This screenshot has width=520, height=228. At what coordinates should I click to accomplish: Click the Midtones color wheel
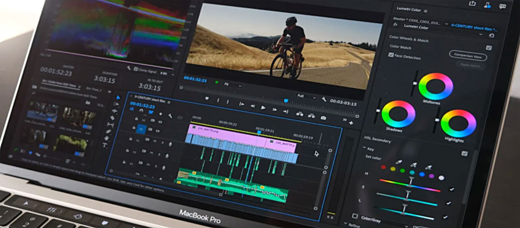pos(435,86)
